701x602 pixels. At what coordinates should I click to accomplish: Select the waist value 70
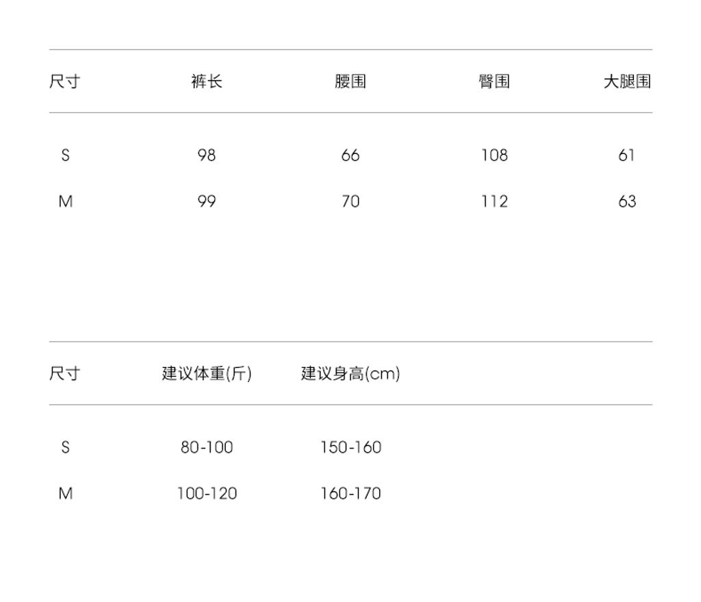(350, 201)
